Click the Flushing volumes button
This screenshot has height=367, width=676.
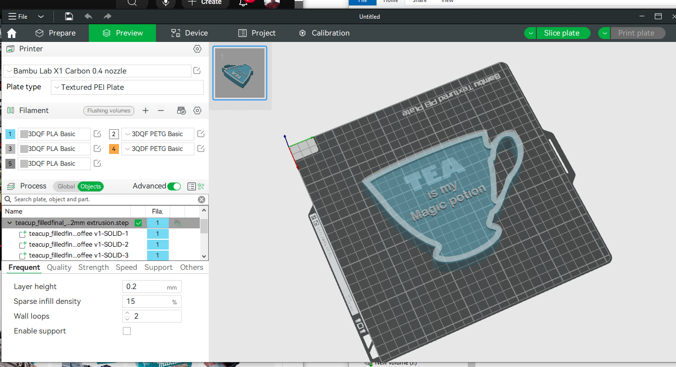[x=109, y=110]
